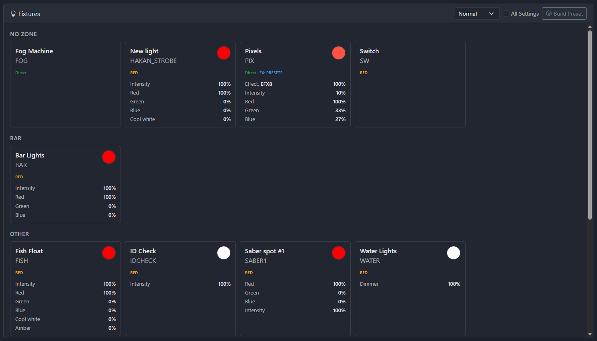Click the scrollbar down arrow
597x341 pixels.
(590, 334)
